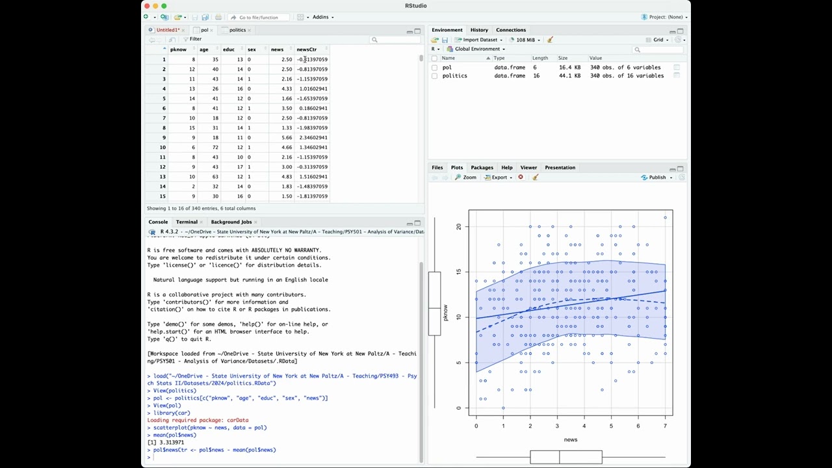Close the Untitled1 tab
Image resolution: width=832 pixels, height=468 pixels.
coord(183,31)
